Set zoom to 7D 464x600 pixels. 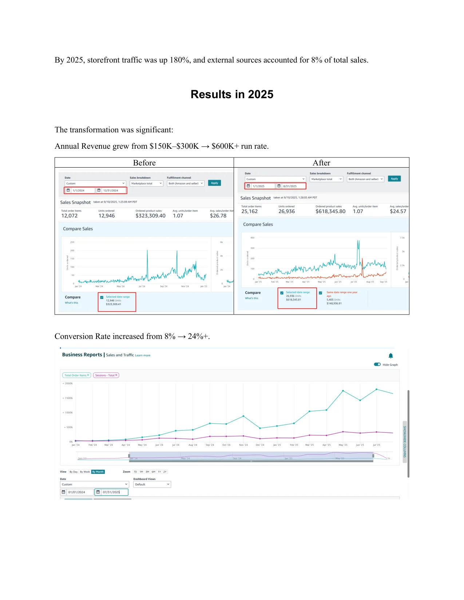pyautogui.click(x=135, y=472)
